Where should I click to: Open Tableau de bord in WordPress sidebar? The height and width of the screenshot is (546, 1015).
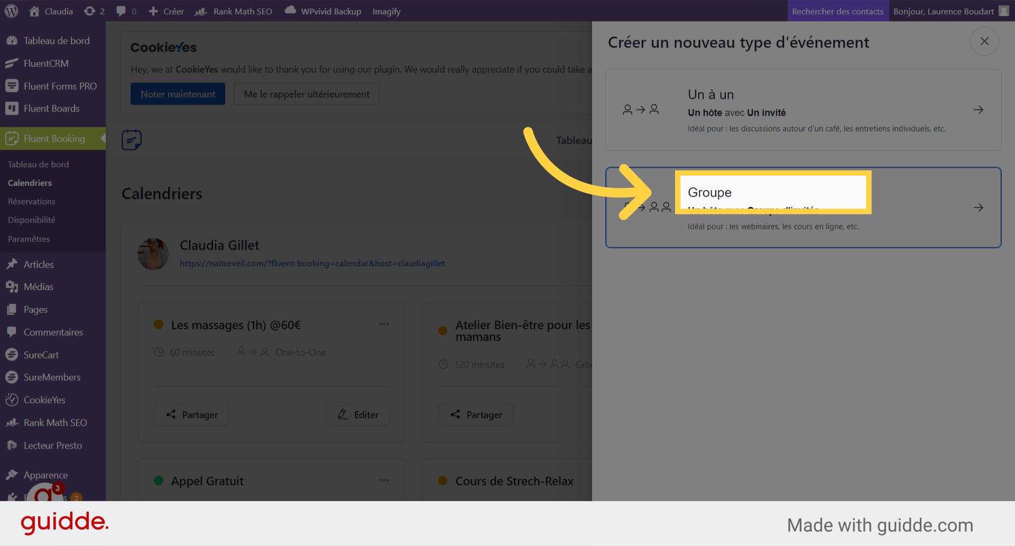point(53,41)
